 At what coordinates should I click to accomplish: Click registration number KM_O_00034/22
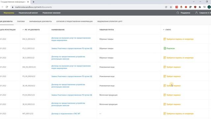[x=29, y=39]
